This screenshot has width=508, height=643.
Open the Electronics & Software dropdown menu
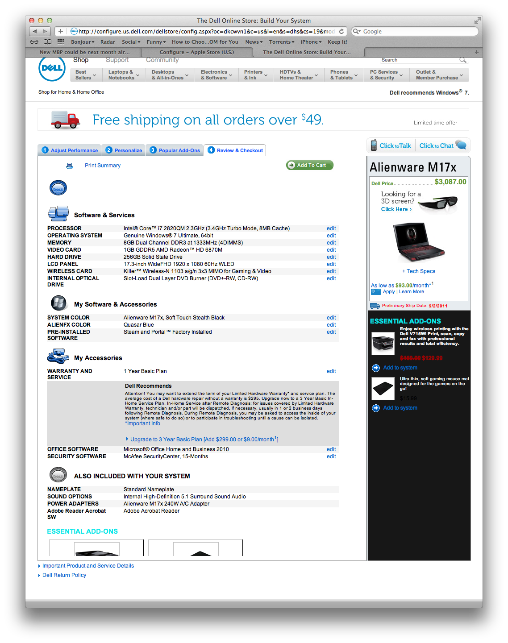[217, 75]
